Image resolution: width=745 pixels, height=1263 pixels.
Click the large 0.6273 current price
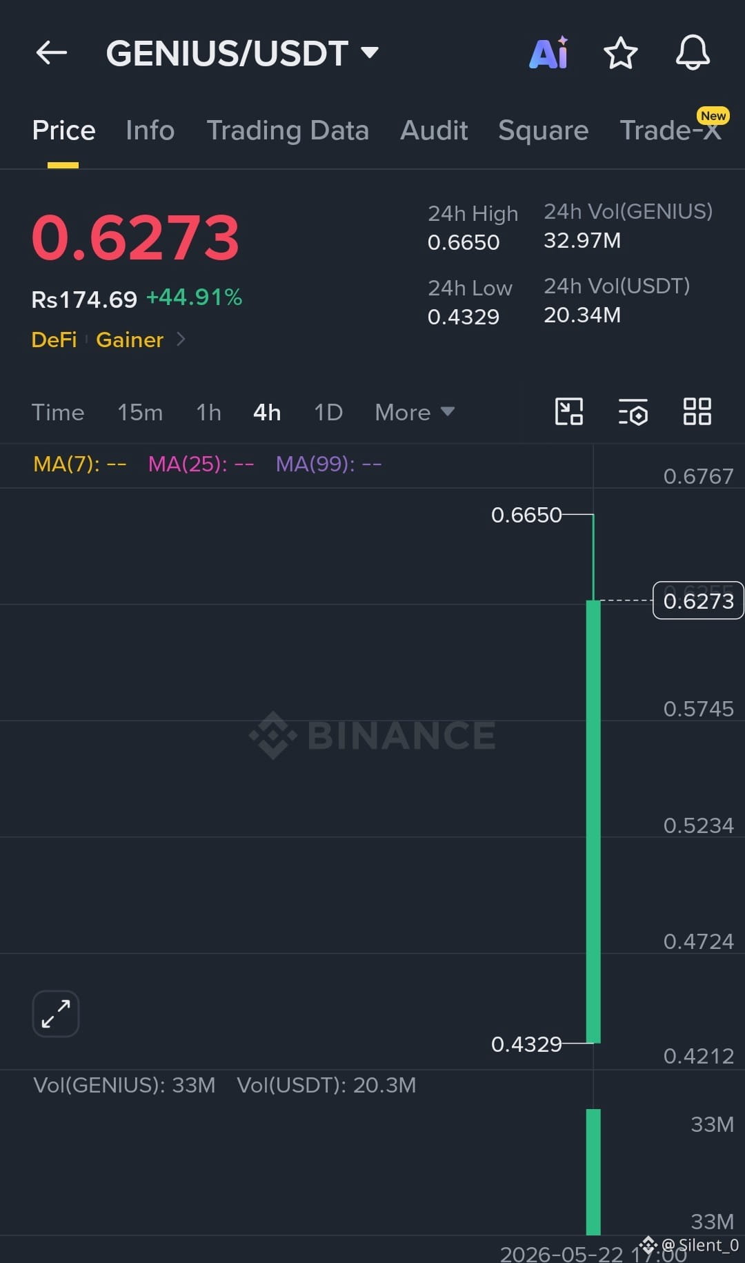(x=135, y=237)
